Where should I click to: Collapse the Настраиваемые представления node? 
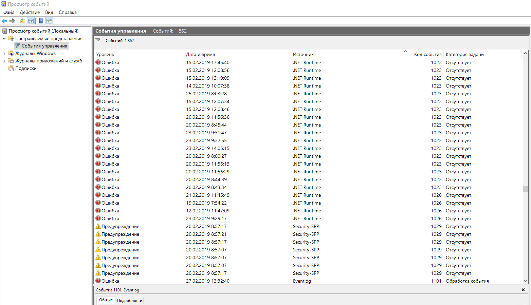[4, 38]
